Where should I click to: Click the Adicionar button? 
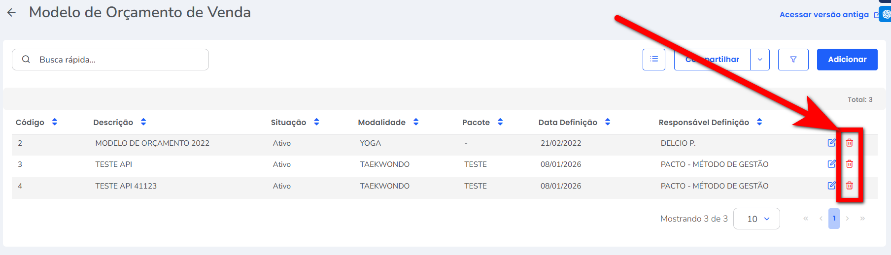(847, 60)
